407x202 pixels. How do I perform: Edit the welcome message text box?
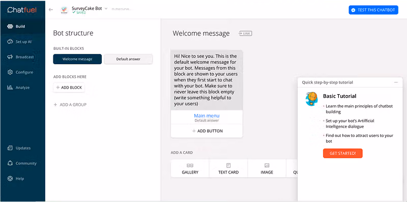click(207, 80)
